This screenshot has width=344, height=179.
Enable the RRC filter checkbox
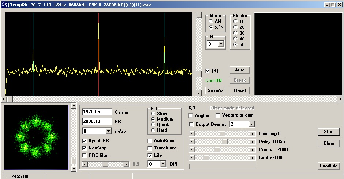tap(85, 155)
